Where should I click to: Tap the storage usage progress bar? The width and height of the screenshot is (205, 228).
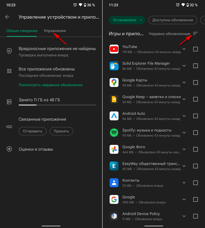coord(57,105)
